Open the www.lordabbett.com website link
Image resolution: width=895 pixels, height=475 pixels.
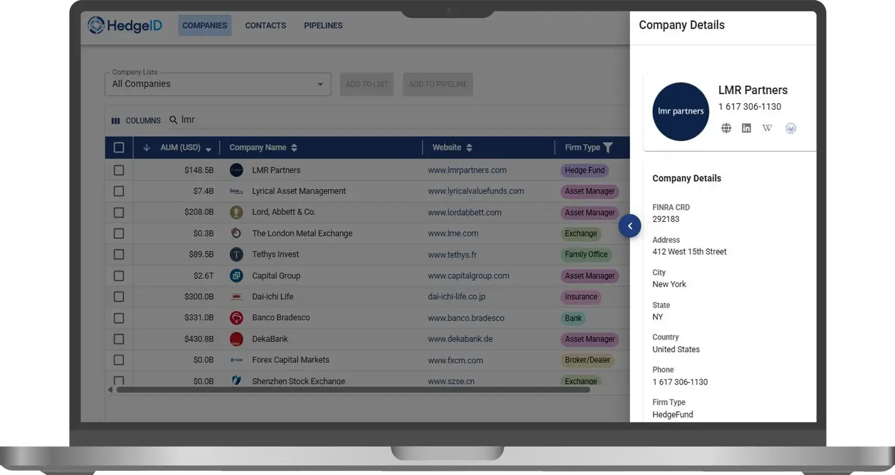point(465,212)
